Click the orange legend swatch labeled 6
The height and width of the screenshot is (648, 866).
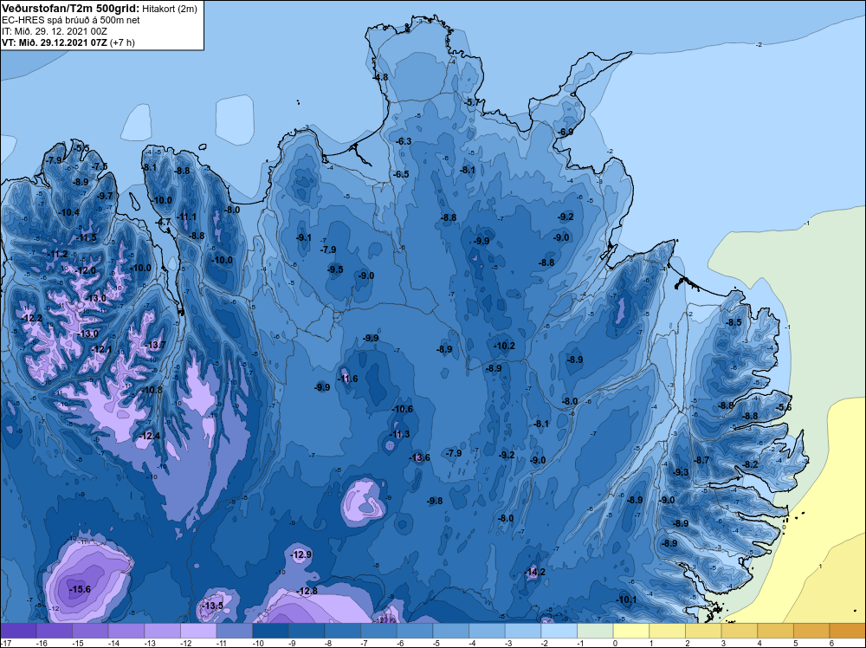pos(848,632)
